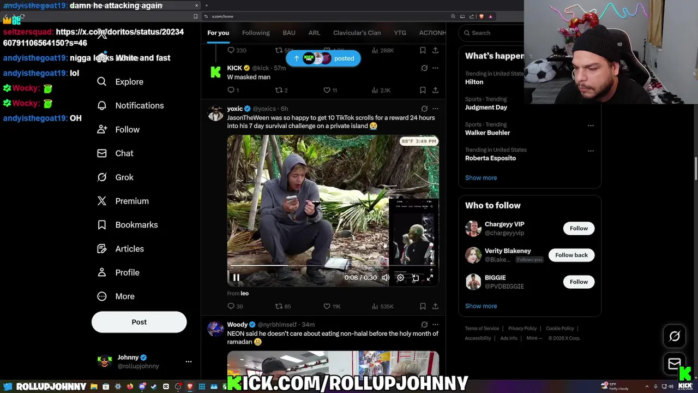698x393 pixels.
Task: Open Bookmarks in the X sidebar
Action: pos(127,225)
